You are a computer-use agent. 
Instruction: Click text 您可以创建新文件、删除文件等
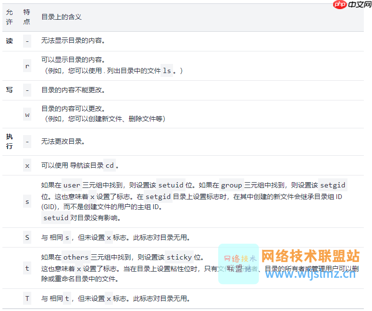click(x=115, y=119)
